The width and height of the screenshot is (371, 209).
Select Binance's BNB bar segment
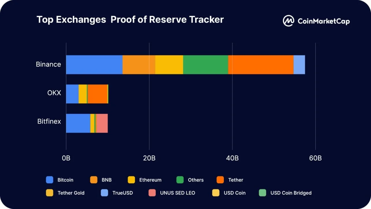[139, 65]
